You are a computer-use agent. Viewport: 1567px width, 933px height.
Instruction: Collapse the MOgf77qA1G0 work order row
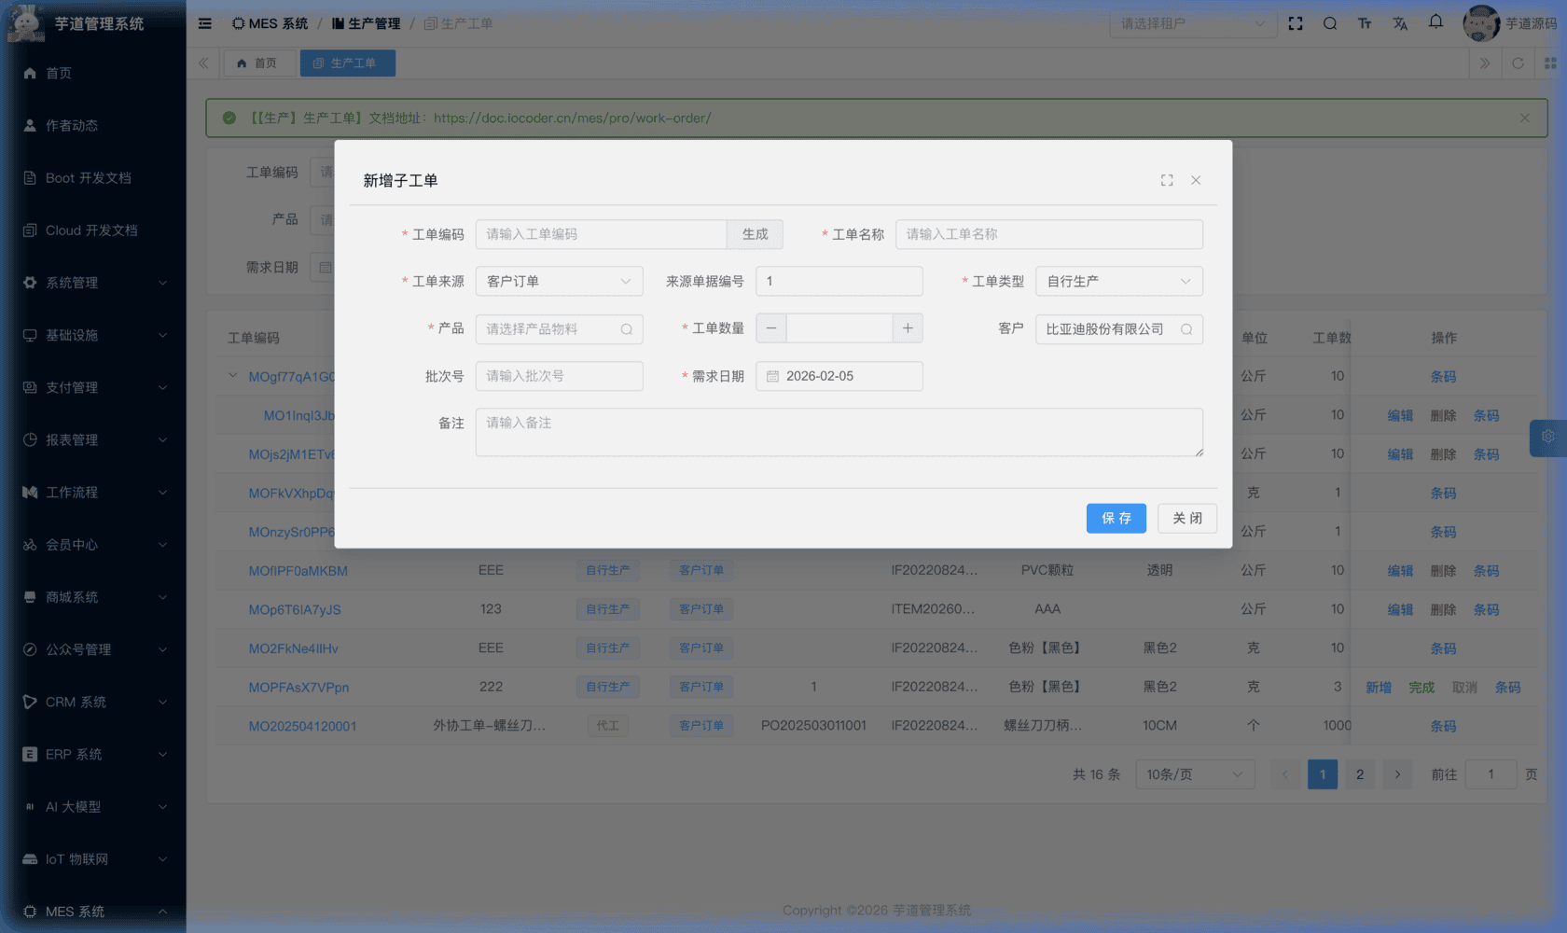coord(231,375)
